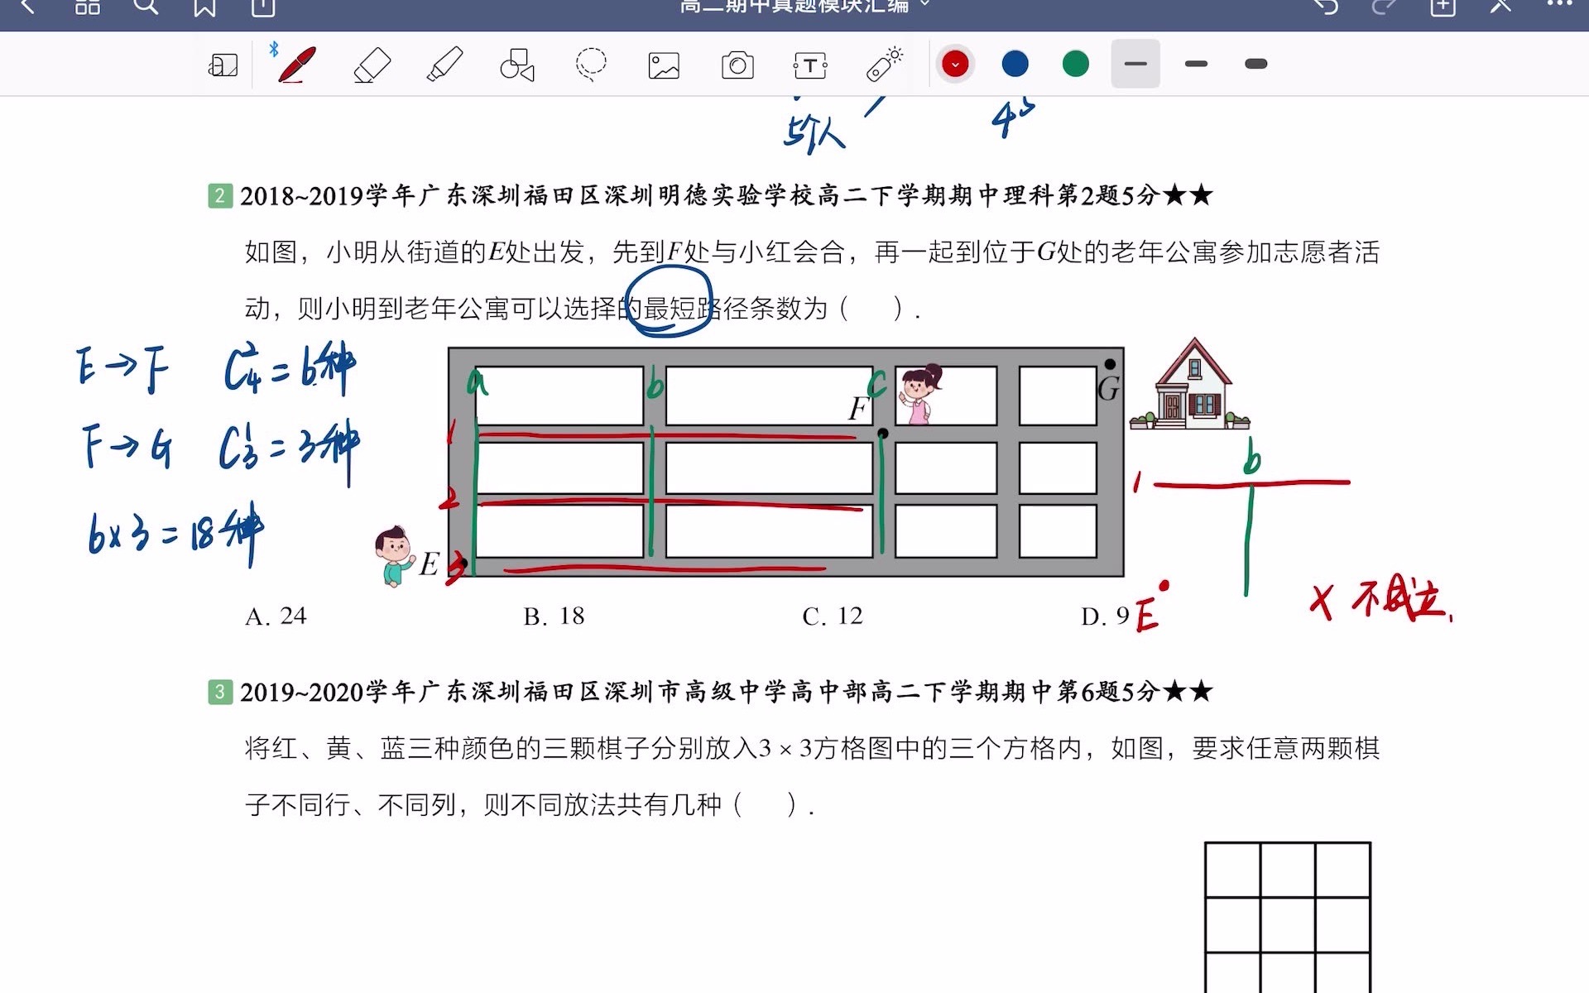Open the red color preset dropdown
The height and width of the screenshot is (993, 1589).
tap(955, 64)
